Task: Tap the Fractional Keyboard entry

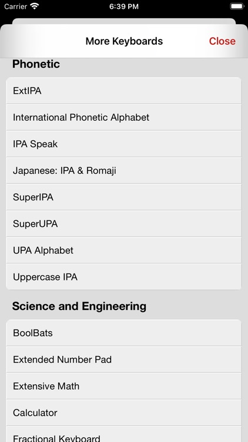Action: [x=124, y=434]
